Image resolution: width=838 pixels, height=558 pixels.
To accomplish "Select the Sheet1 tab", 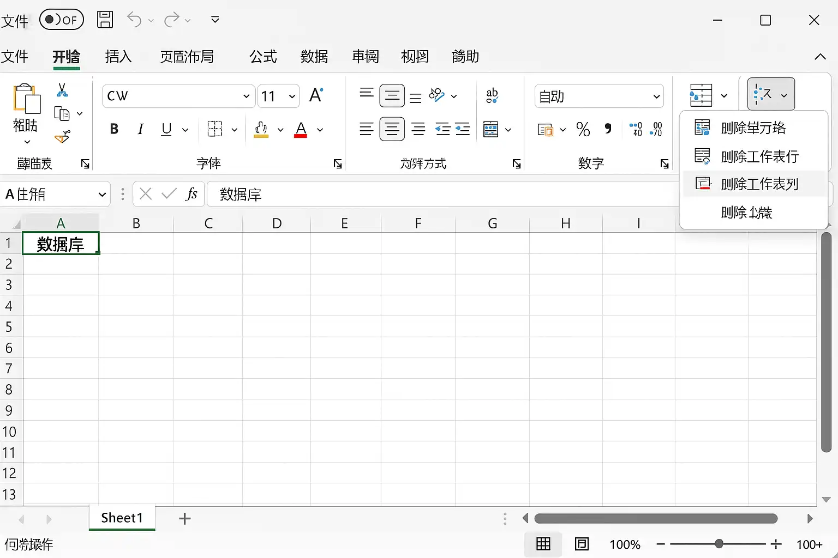I will pos(122,518).
